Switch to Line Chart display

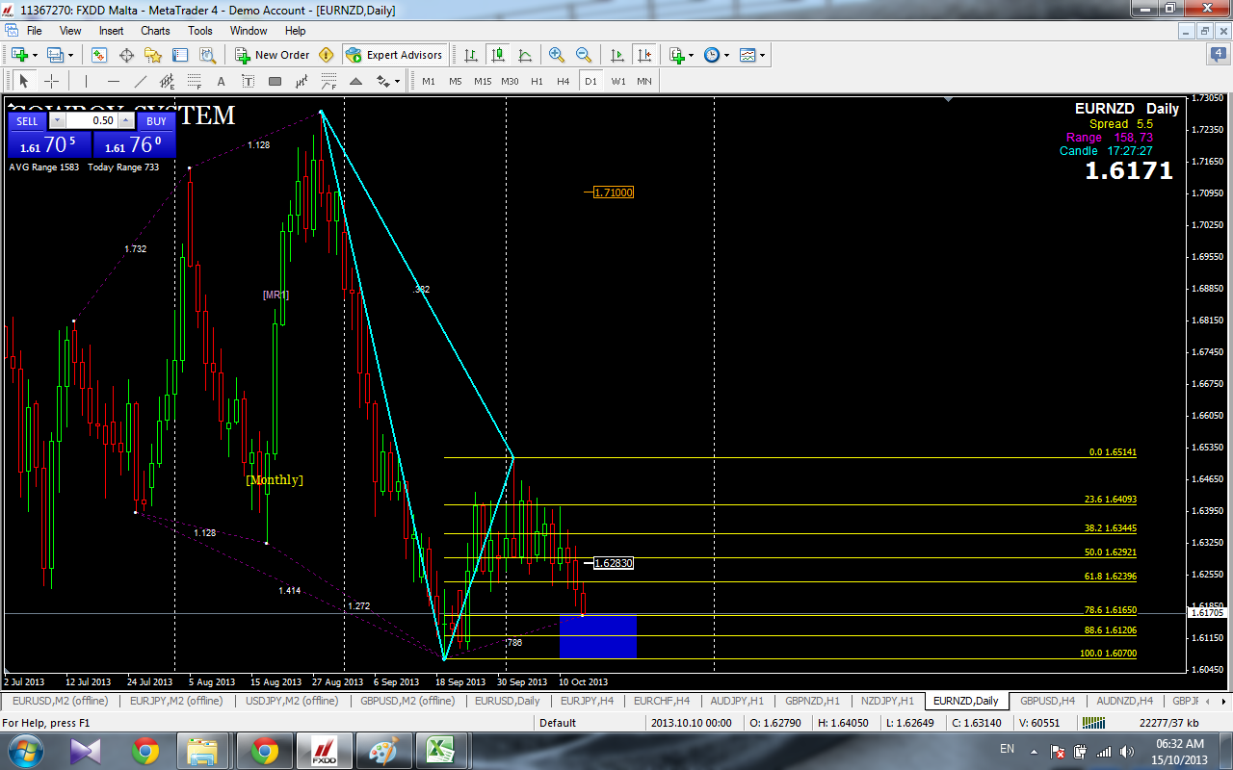click(525, 55)
